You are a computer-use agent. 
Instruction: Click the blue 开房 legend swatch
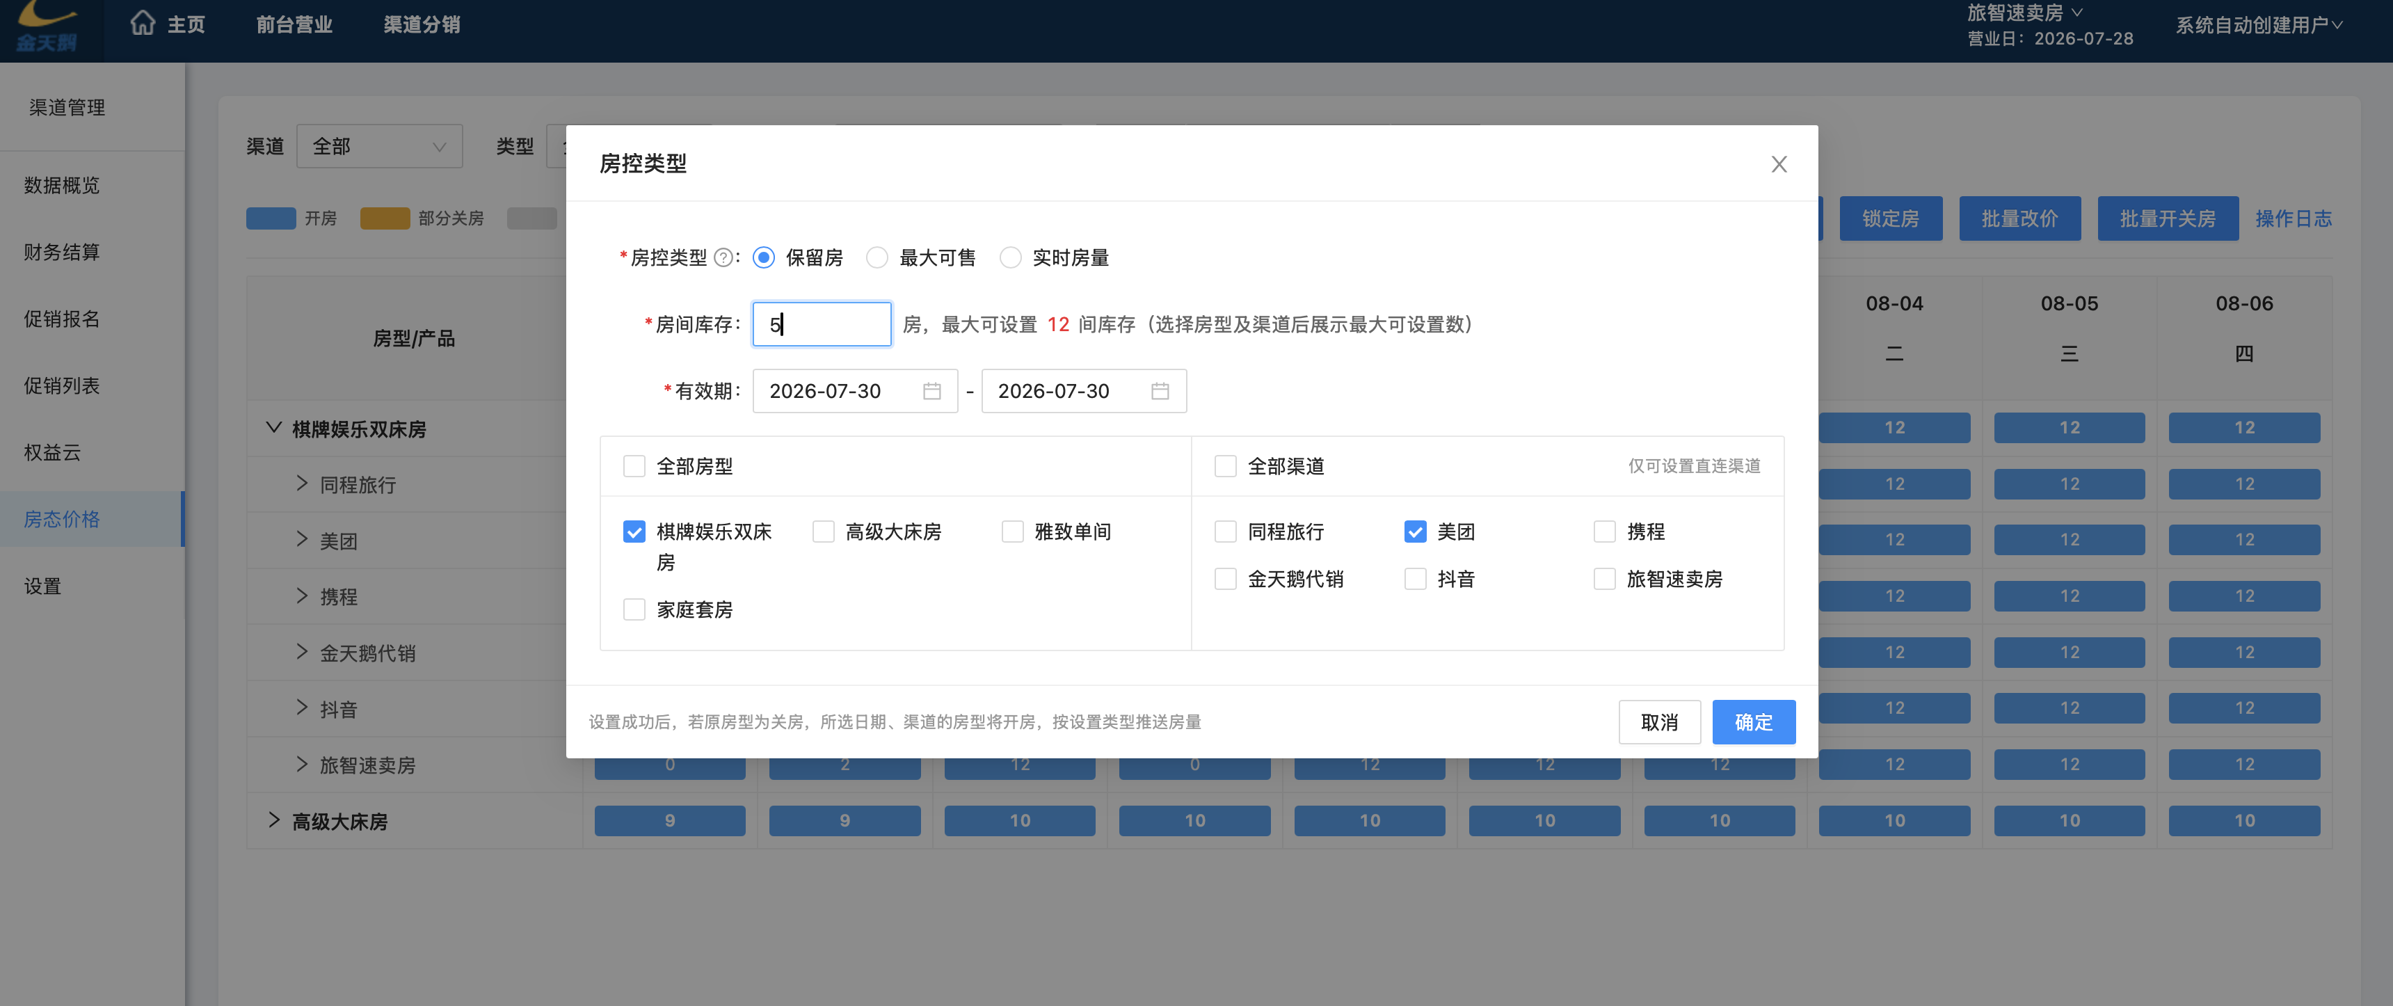[271, 219]
